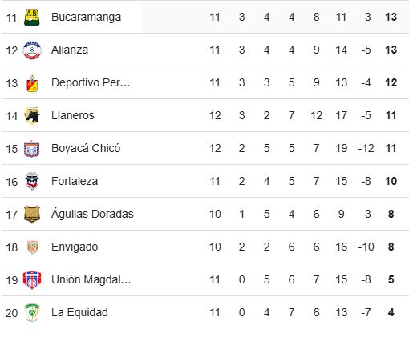Select the Llaneros team name

pyautogui.click(x=73, y=115)
